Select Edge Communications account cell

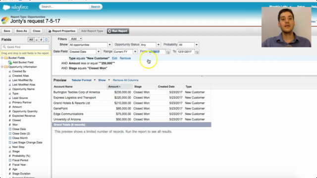pos(68,114)
